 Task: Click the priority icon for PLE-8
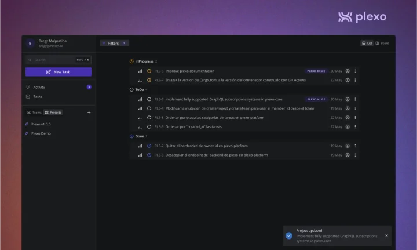coord(140,118)
